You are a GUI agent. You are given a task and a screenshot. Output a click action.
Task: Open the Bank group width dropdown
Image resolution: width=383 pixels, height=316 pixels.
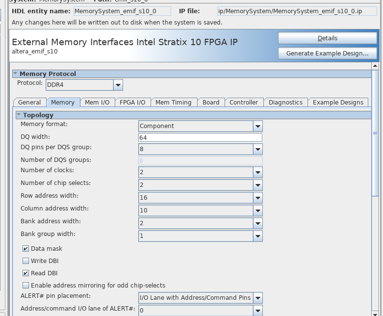[x=201, y=236]
